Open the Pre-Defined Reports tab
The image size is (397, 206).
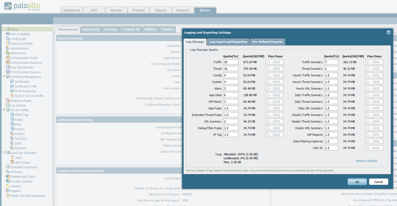[267, 42]
